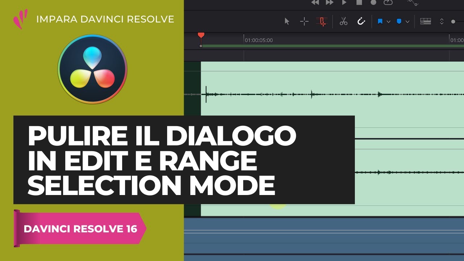This screenshot has height=261, width=464.
Task: Click the blue marker icon
Action: click(399, 21)
